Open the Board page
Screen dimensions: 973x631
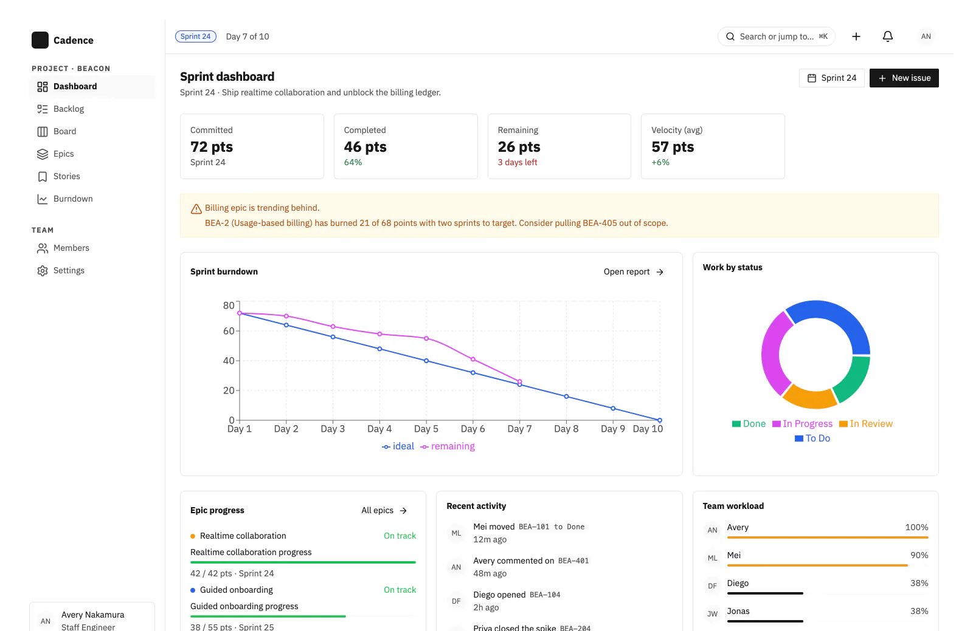pyautogui.click(x=92, y=131)
